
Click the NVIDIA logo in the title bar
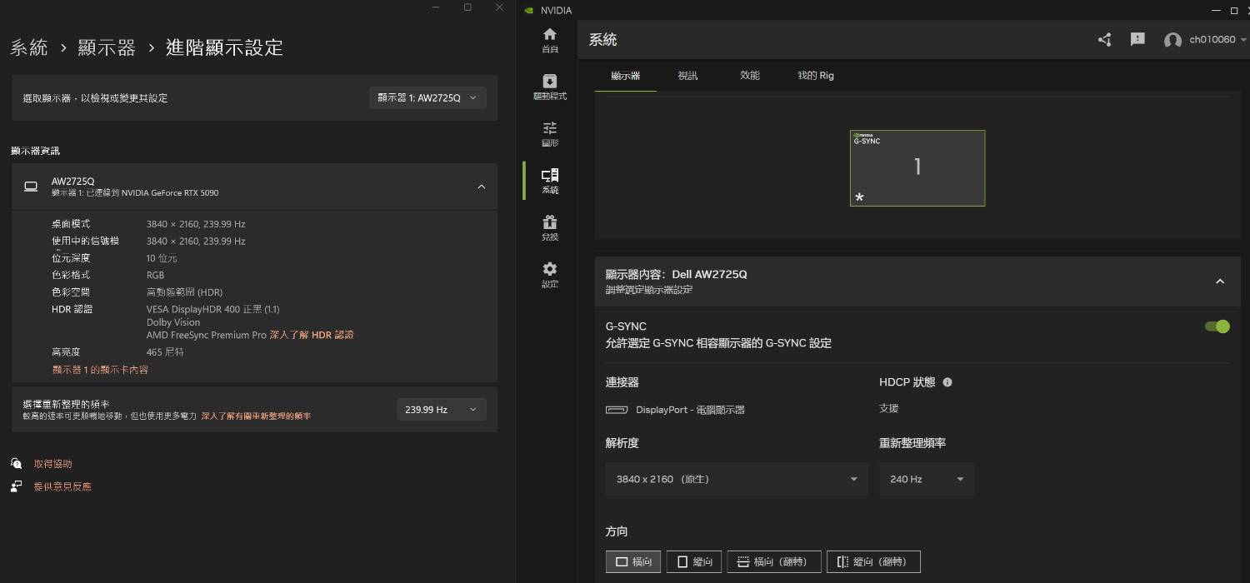[x=528, y=10]
